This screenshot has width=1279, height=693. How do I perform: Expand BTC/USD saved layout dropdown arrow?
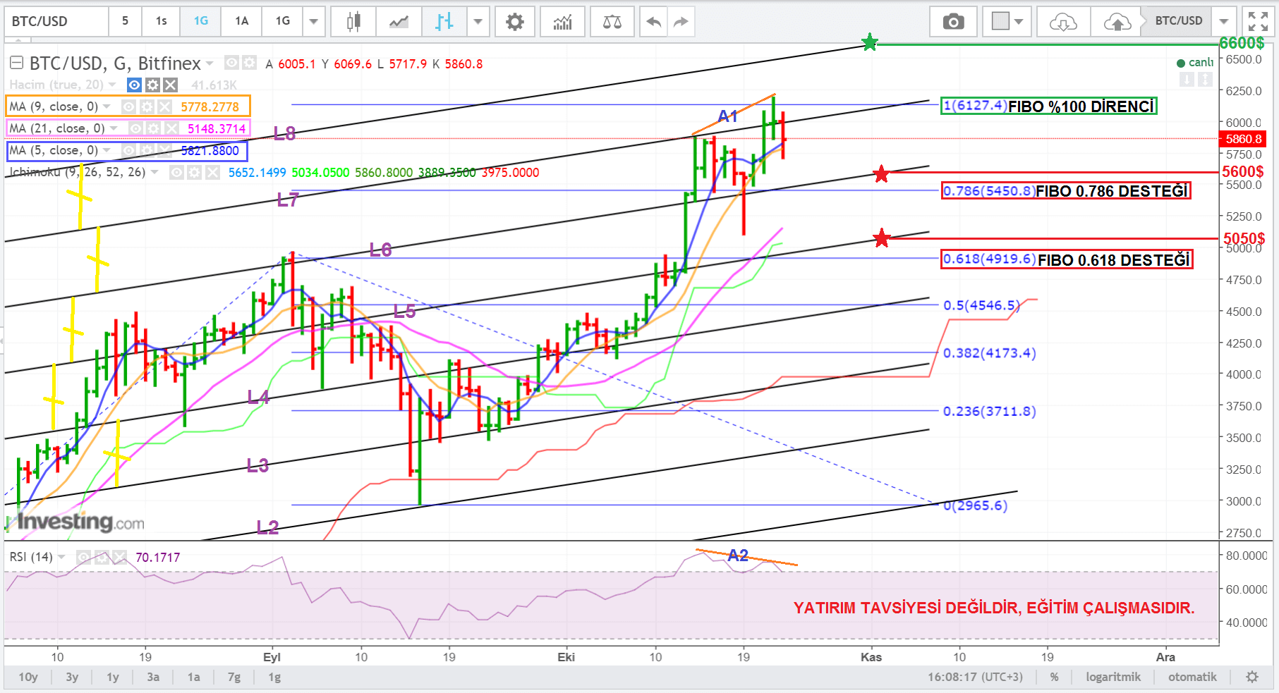1224,22
